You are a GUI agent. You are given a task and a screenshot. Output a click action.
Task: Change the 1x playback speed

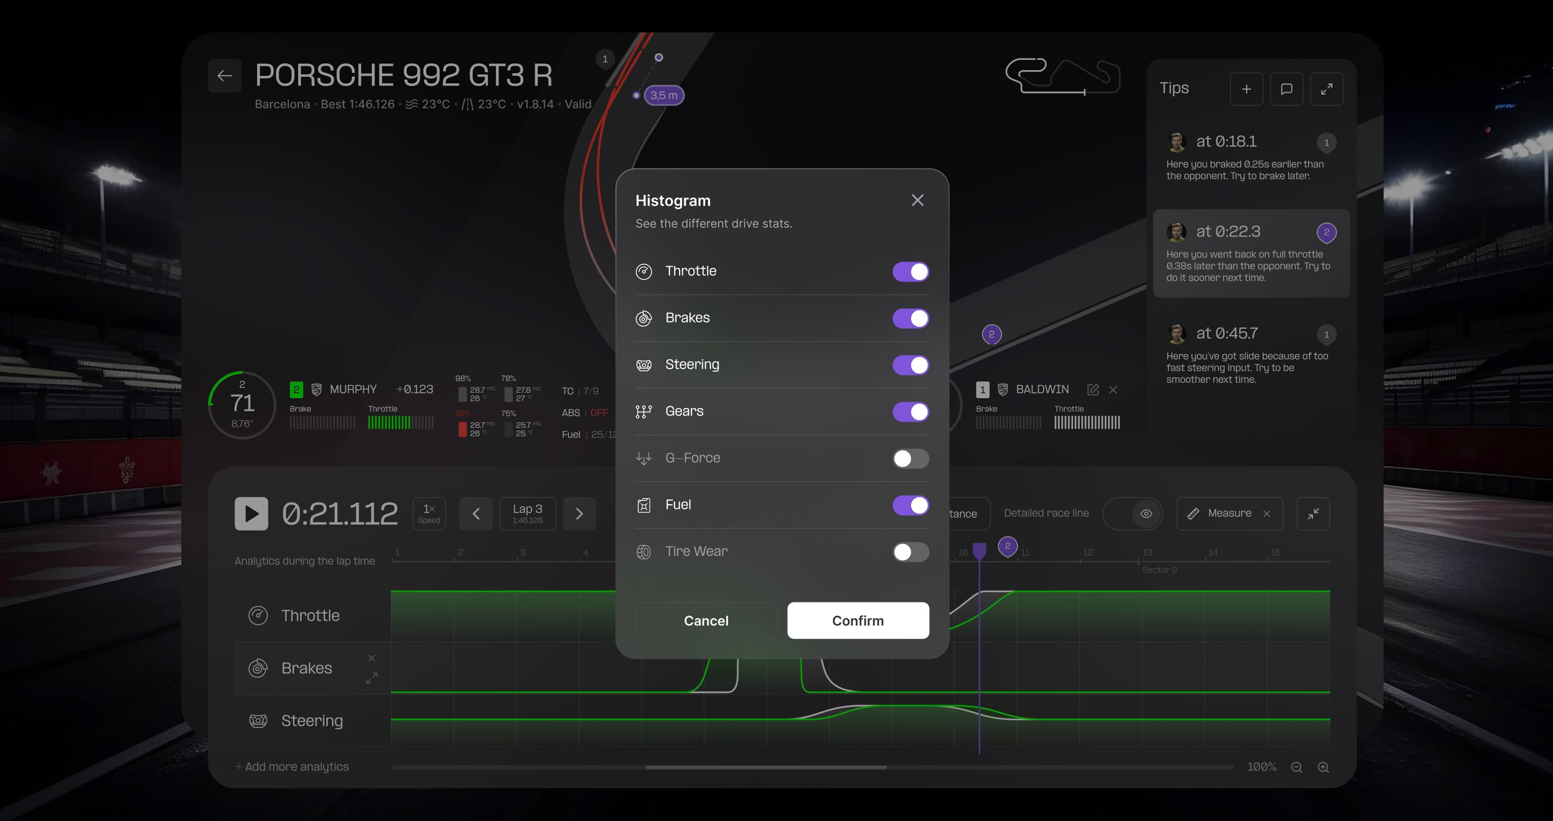pos(429,514)
